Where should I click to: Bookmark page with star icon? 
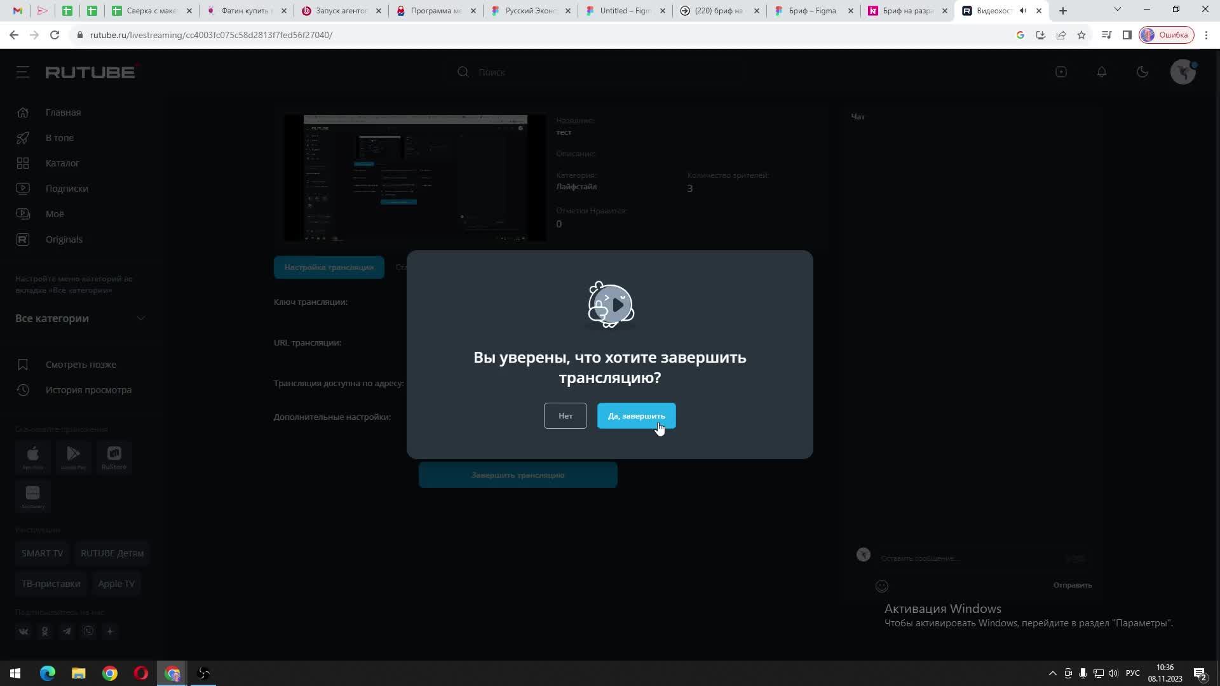point(1081,35)
